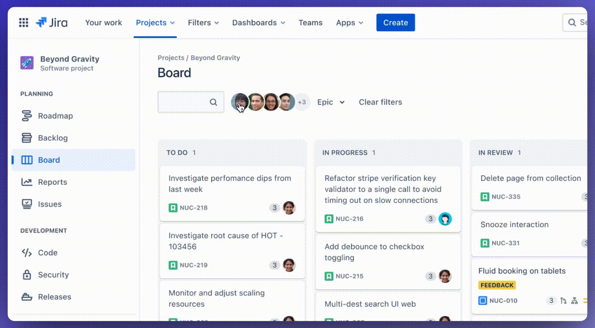Open the Teams menu item
This screenshot has width=595, height=328.
coord(310,22)
